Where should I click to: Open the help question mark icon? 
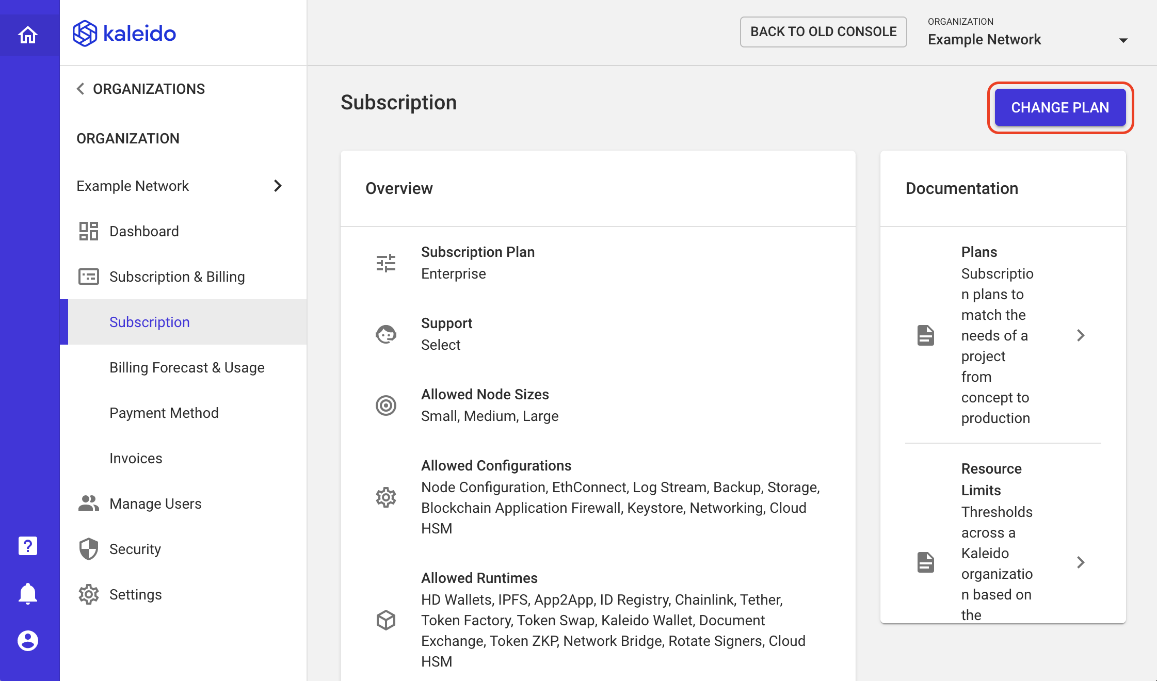click(x=28, y=546)
